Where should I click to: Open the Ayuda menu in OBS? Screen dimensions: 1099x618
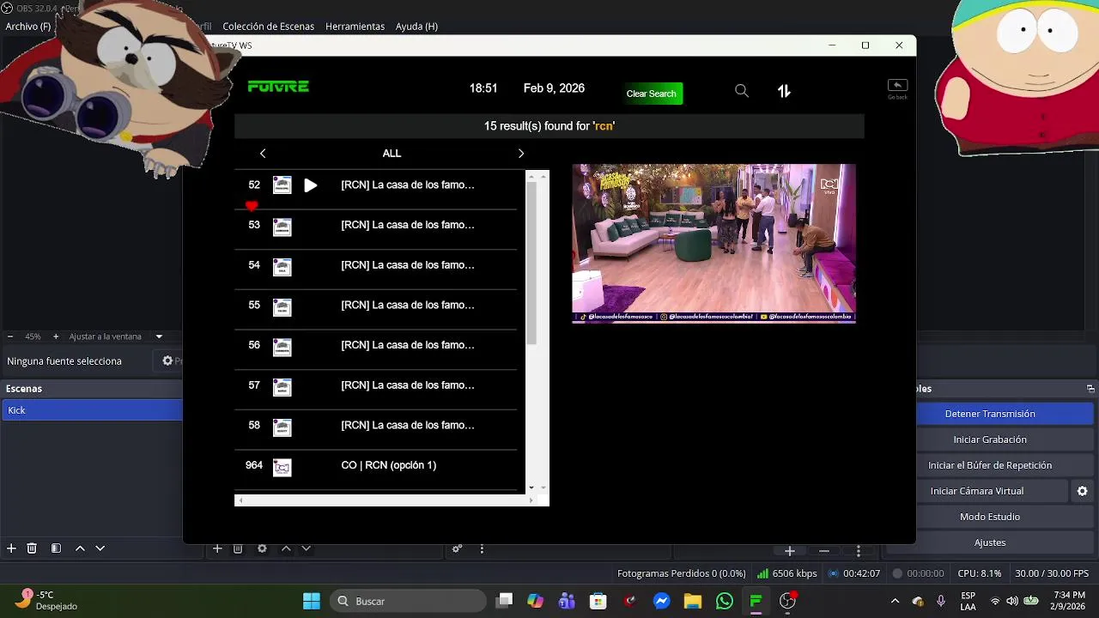[x=416, y=27]
